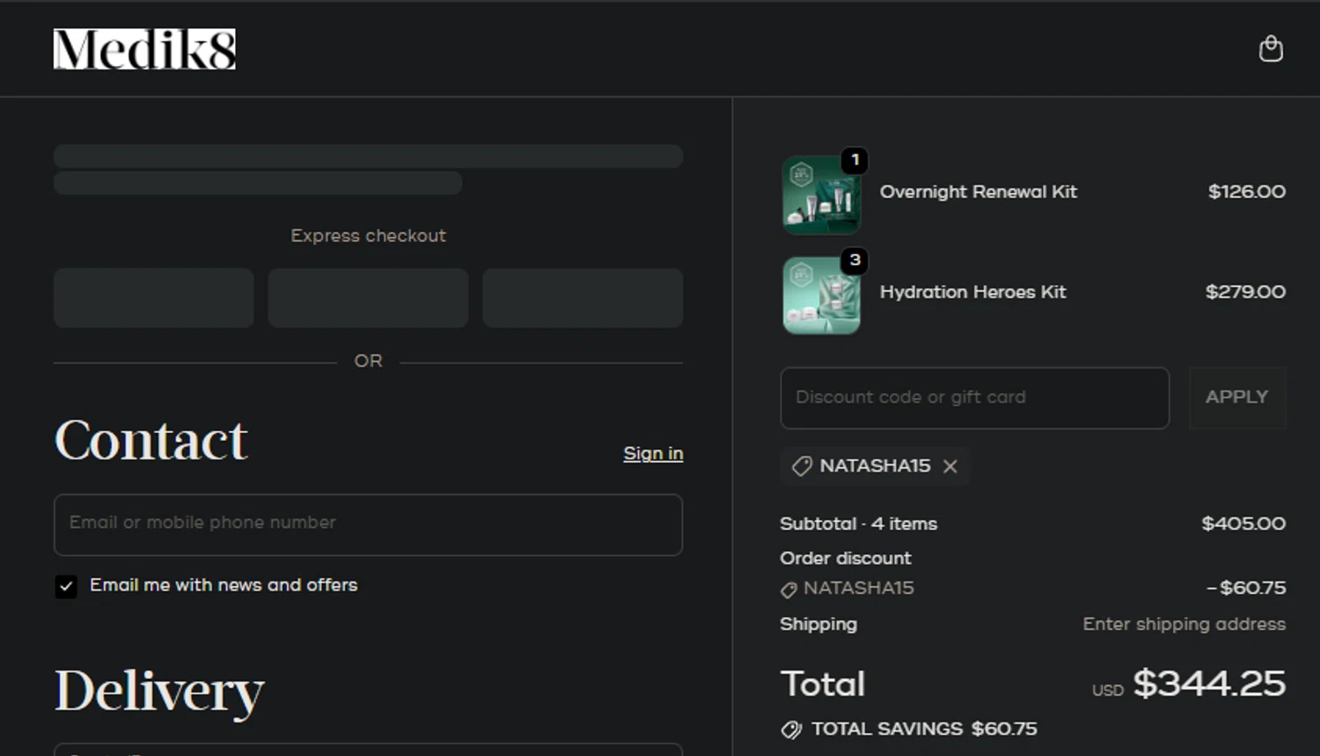The image size is (1320, 756).
Task: Select the first express checkout button placeholder
Action: click(x=154, y=298)
